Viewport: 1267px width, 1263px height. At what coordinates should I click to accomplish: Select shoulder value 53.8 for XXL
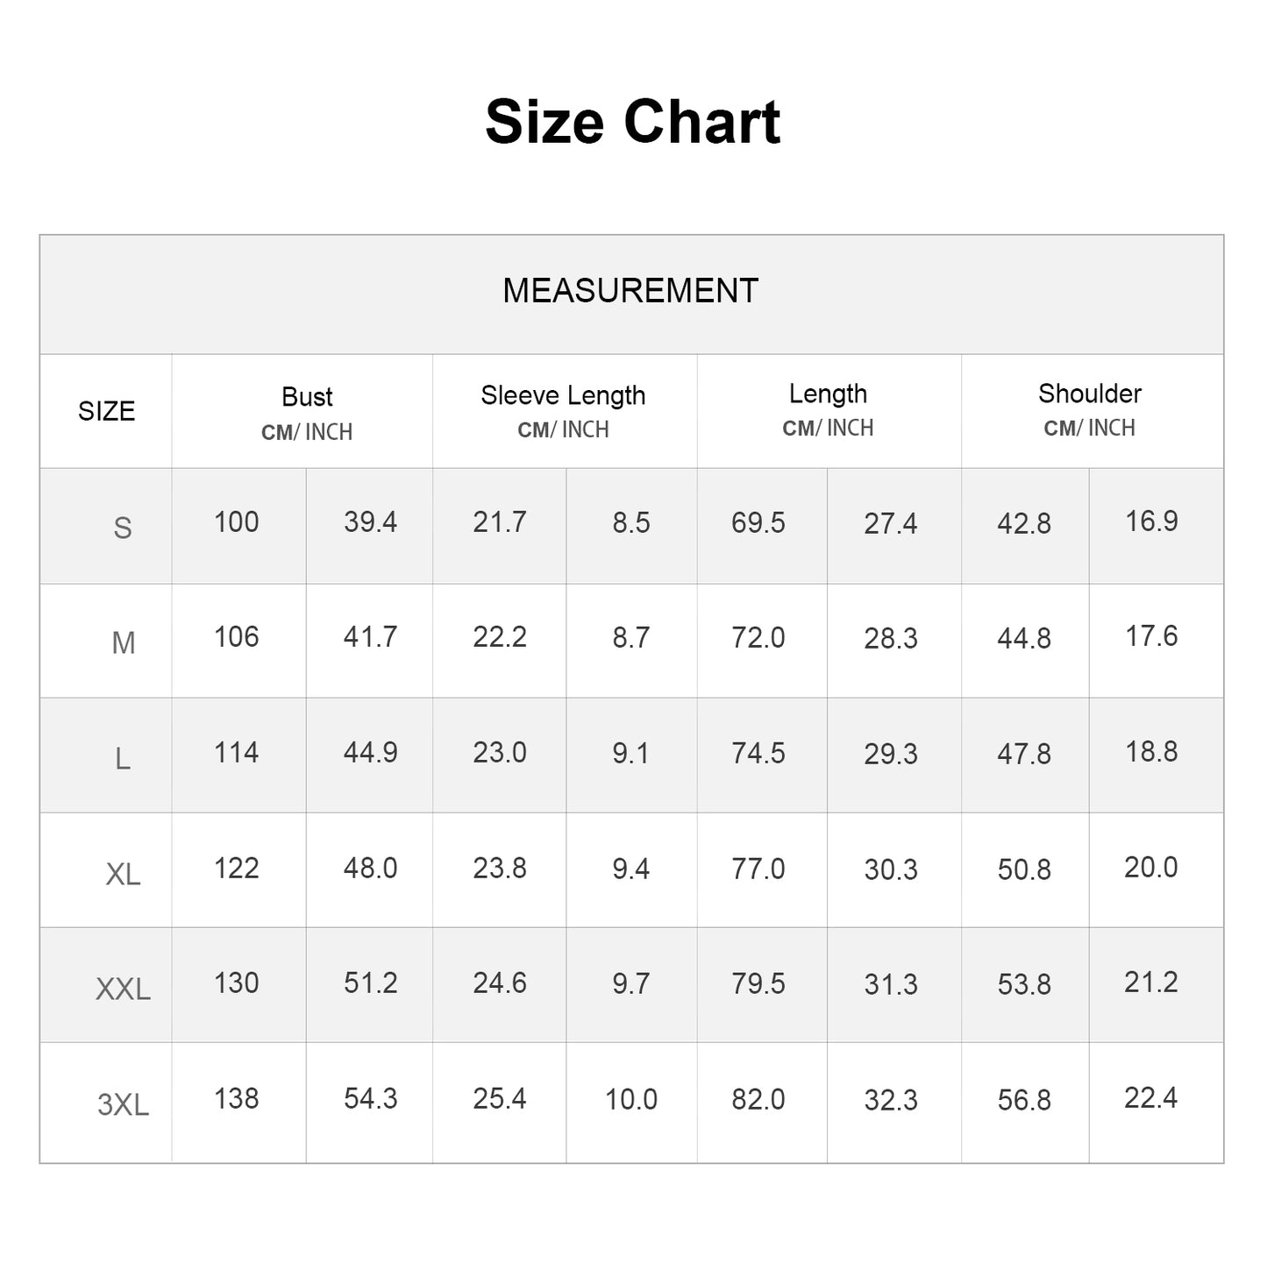coord(1024,984)
